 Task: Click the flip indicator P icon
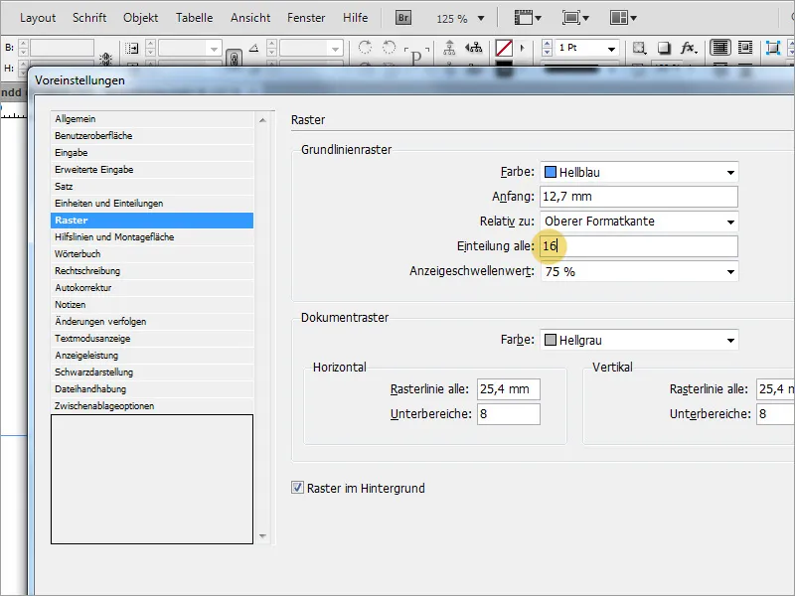[416, 56]
